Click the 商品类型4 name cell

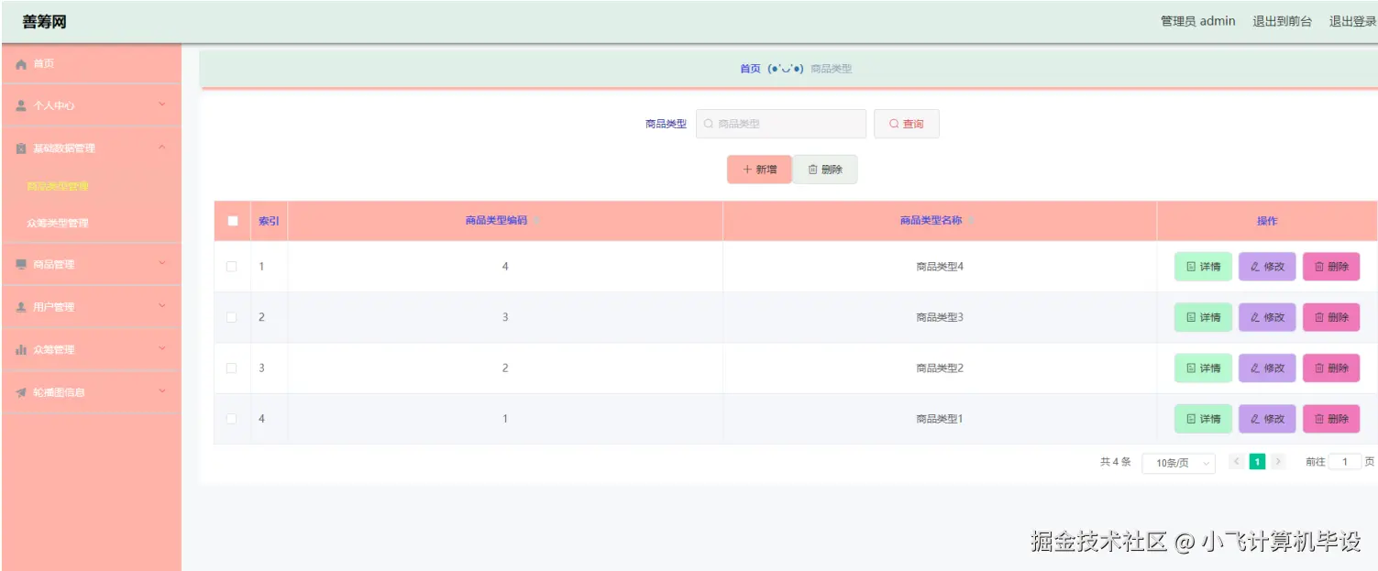pos(940,267)
